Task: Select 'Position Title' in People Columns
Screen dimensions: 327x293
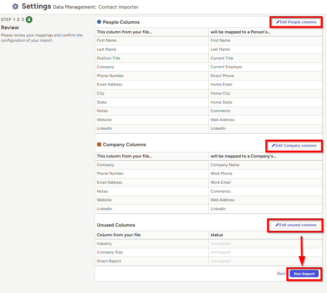Action: tap(108, 58)
